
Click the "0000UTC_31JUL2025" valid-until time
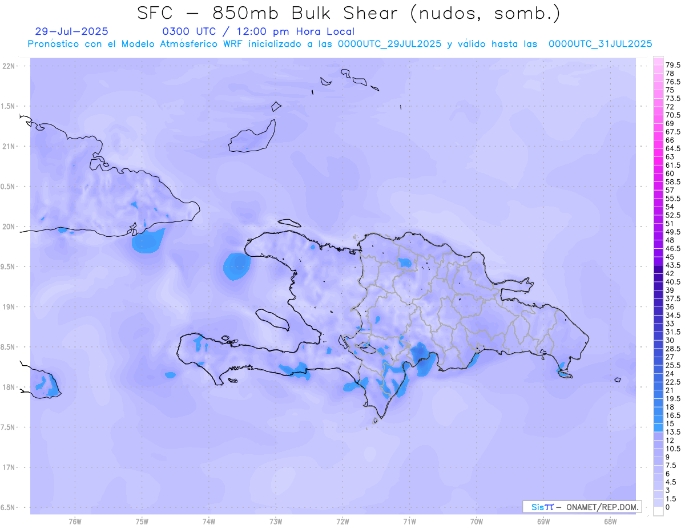point(600,44)
